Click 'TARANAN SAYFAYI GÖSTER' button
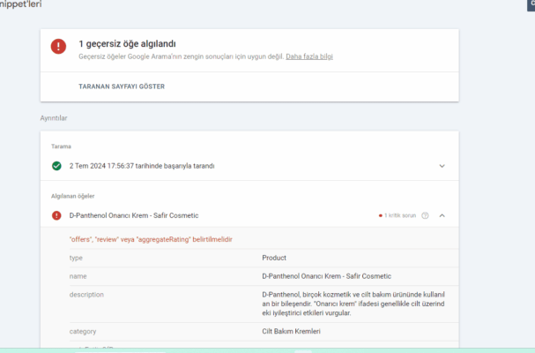This screenshot has height=353, width=535. [122, 86]
